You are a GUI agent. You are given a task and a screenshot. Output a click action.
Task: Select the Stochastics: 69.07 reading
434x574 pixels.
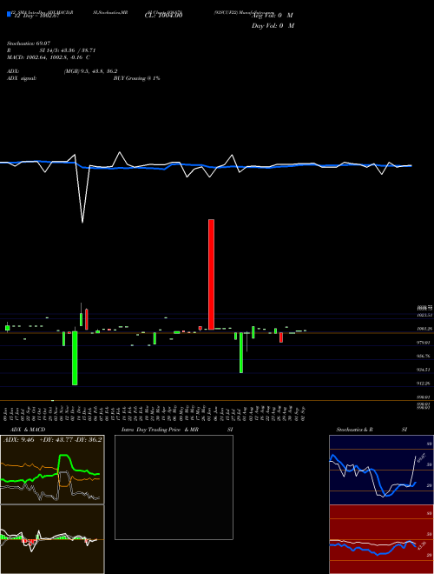pos(28,43)
